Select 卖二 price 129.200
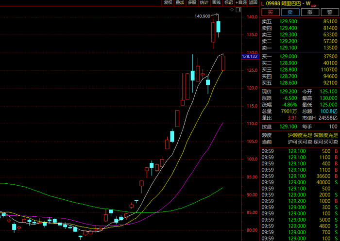340x241 pixels. [288, 41]
